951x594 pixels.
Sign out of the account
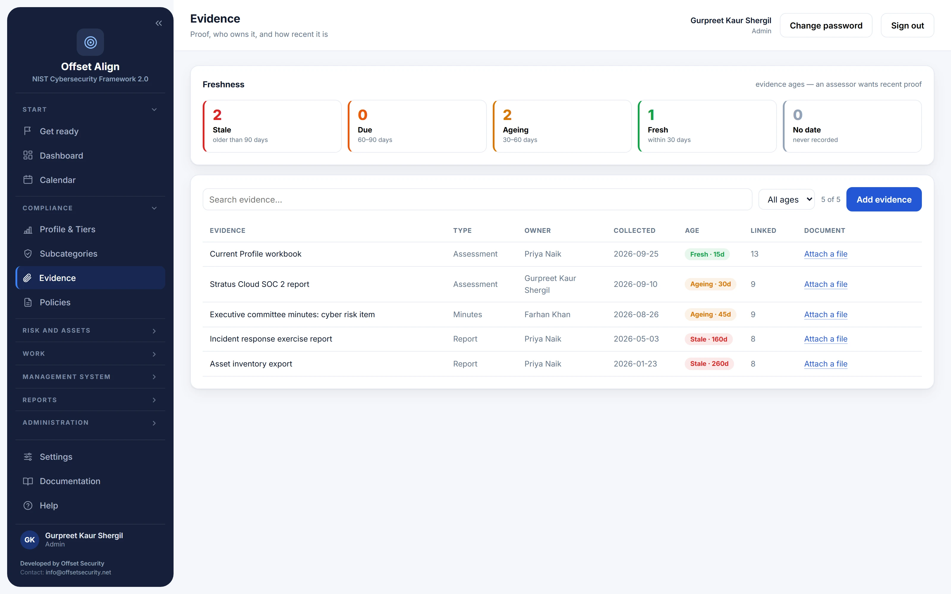click(907, 26)
